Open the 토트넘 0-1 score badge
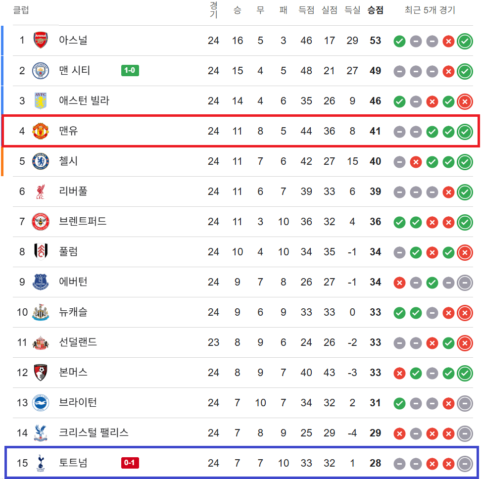 point(130,464)
